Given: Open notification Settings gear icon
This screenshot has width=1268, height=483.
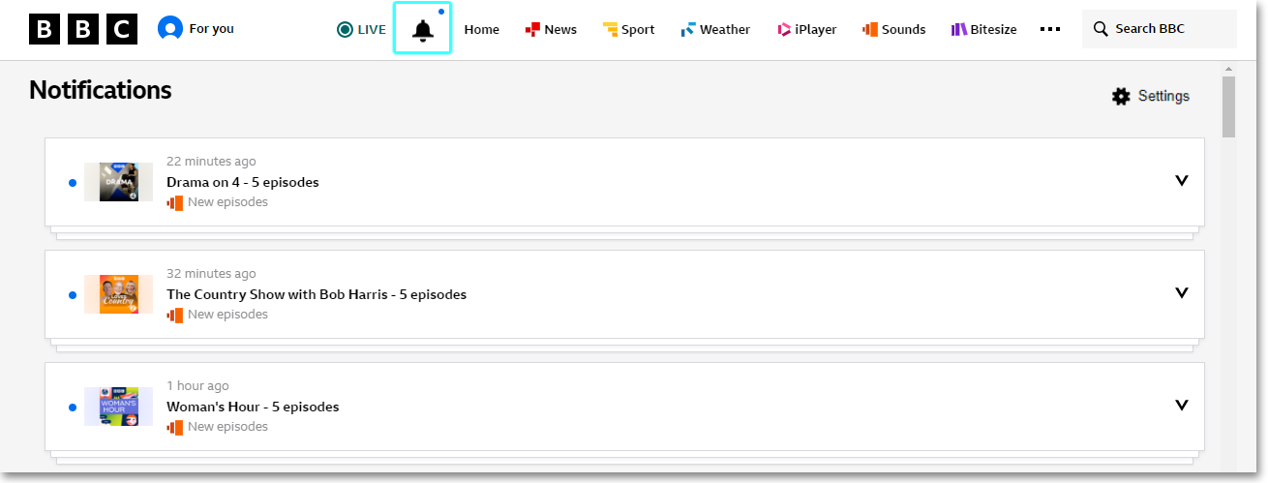Looking at the screenshot, I should pos(1121,96).
